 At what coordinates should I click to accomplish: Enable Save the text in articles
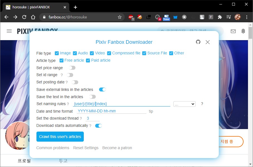[92, 97]
